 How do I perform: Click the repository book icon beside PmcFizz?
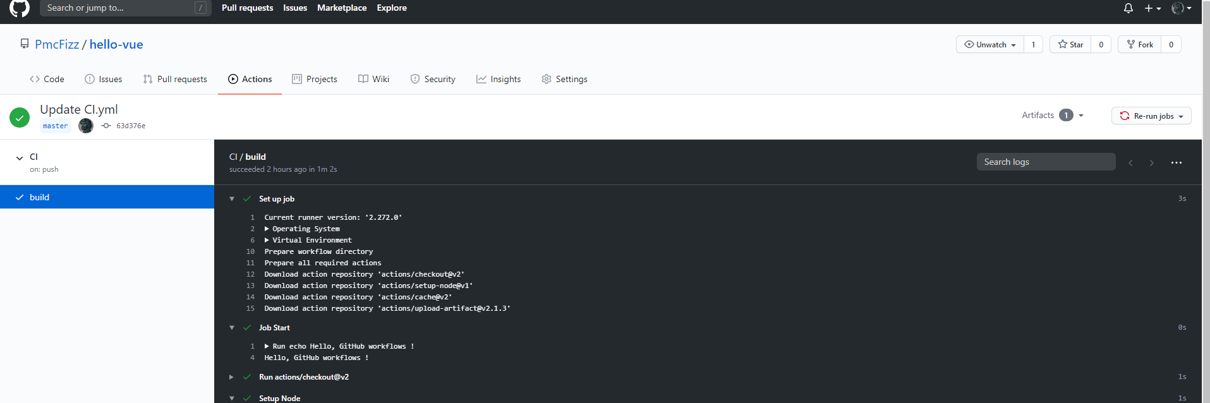[25, 44]
